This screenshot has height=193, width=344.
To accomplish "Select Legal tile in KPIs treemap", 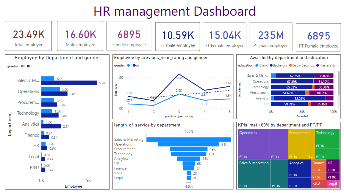I will (x=333, y=184).
